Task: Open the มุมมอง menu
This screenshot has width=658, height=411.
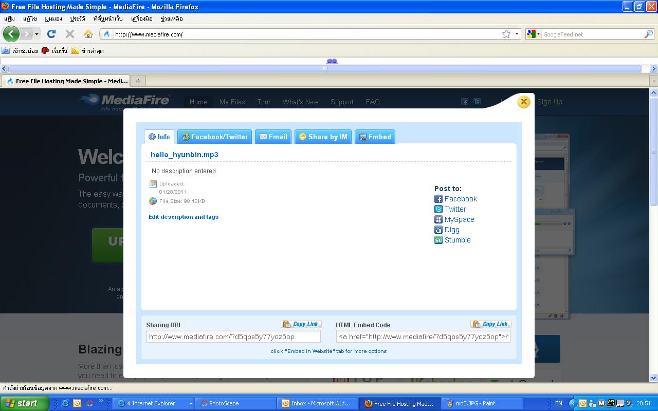Action: coord(53,18)
